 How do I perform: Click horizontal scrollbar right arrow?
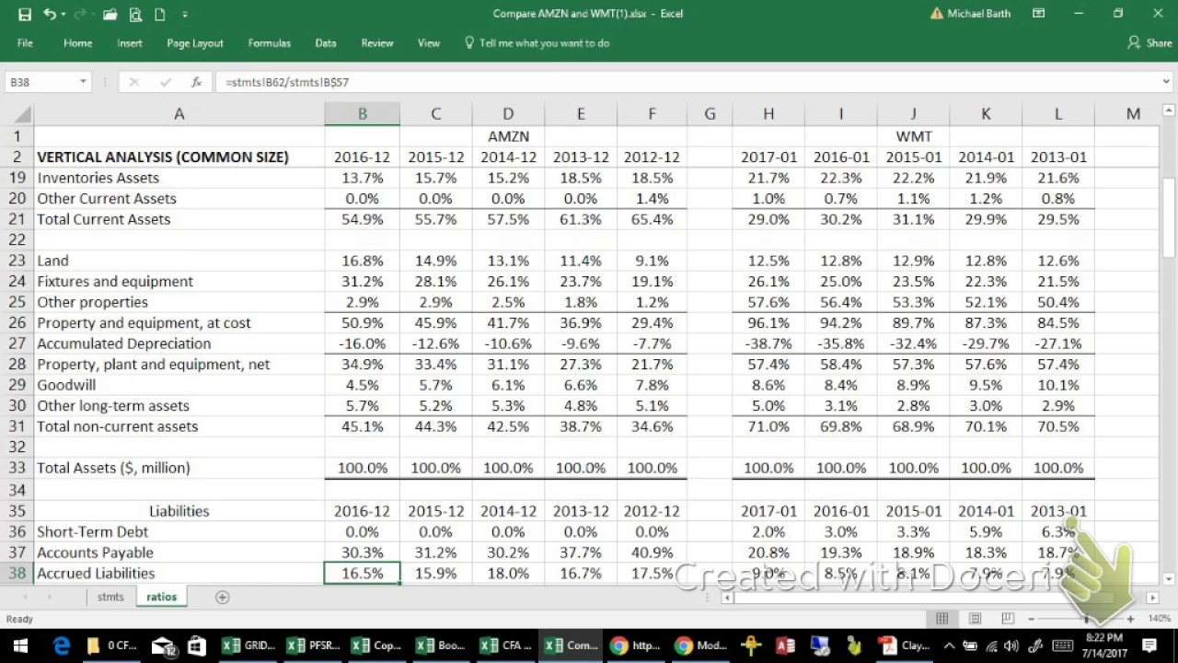[x=1152, y=598]
